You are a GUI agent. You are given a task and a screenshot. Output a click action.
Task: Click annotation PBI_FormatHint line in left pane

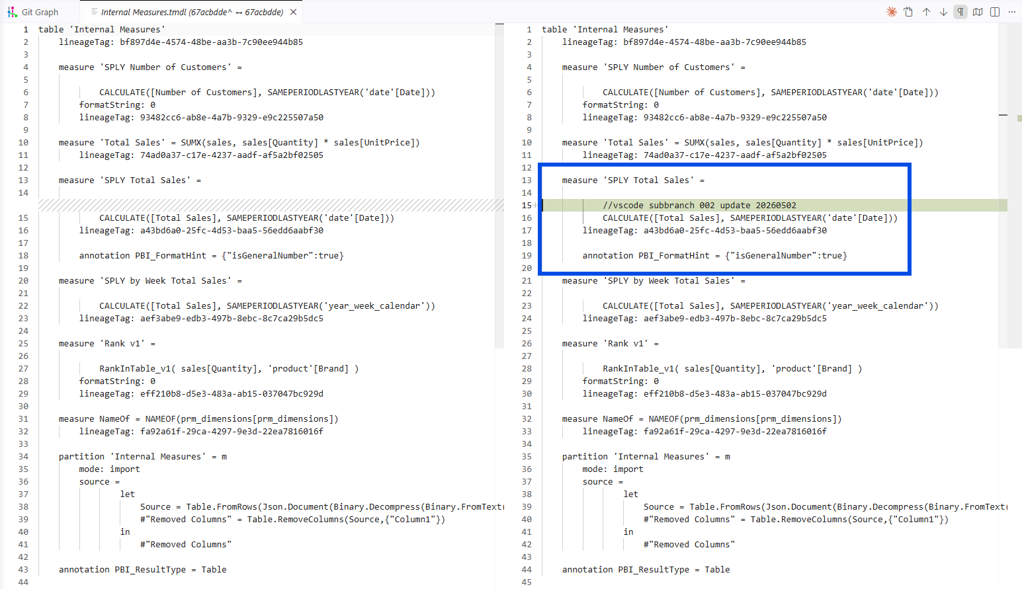click(x=211, y=256)
